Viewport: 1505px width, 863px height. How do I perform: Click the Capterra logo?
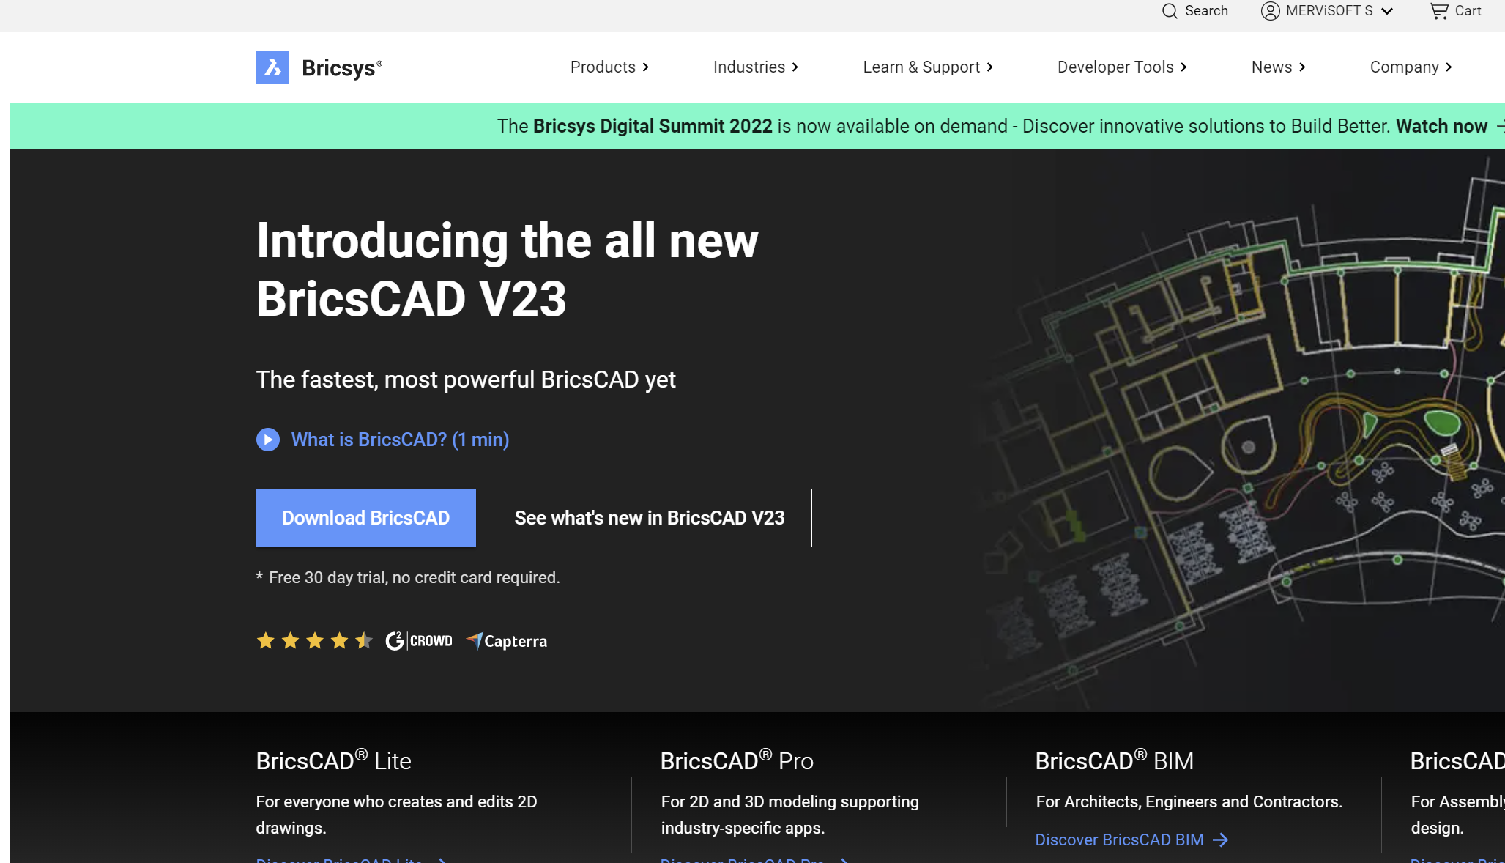pos(507,641)
